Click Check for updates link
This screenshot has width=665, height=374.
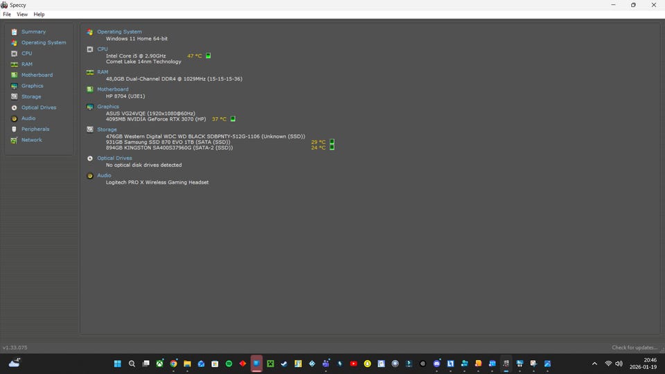click(x=635, y=348)
